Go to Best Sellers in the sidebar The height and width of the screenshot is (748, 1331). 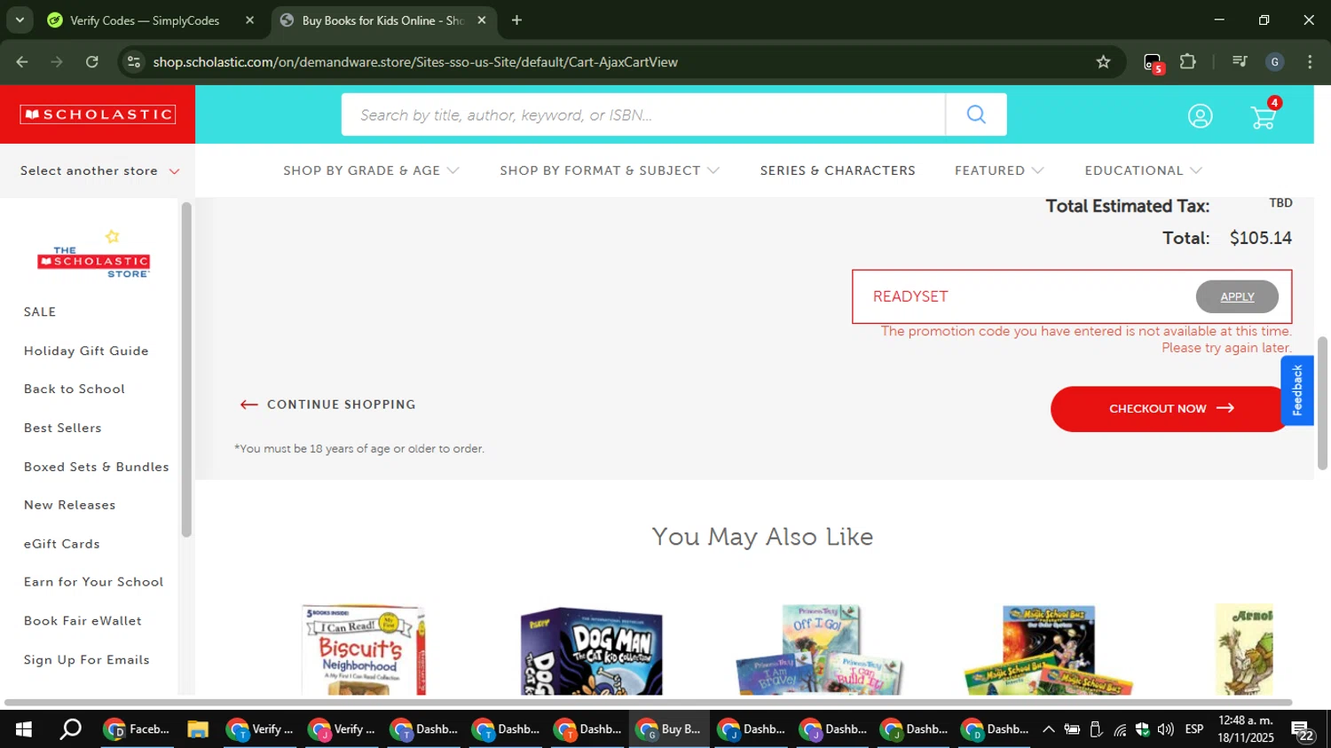point(63,428)
